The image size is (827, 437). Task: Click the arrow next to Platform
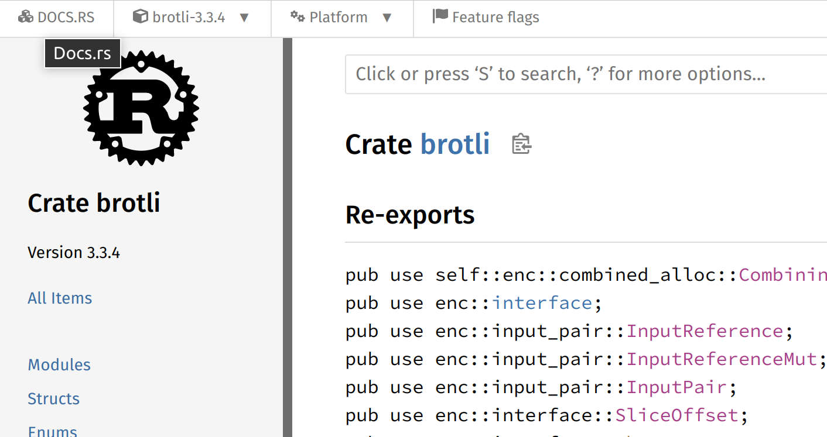pos(387,18)
